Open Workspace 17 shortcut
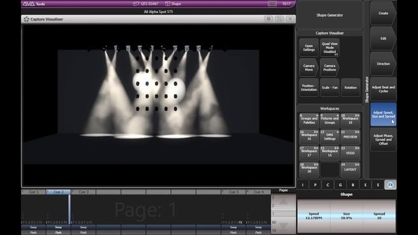 (x=309, y=153)
